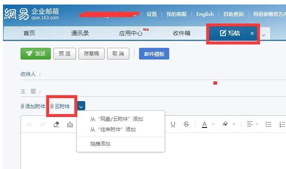Open 我的客服 link

(176, 14)
